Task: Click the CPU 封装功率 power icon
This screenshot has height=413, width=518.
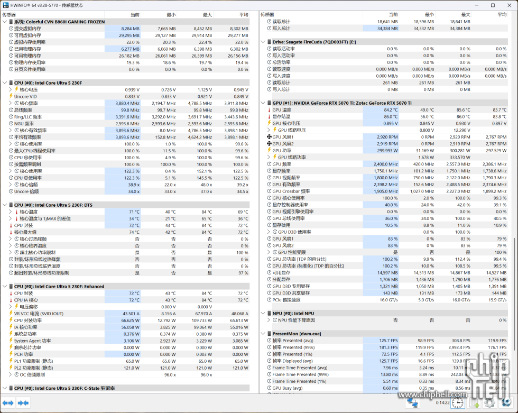Action: click(10, 320)
